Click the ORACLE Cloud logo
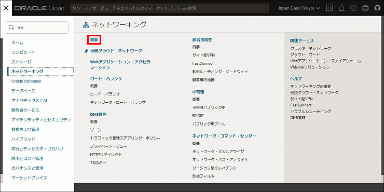 coord(39,8)
